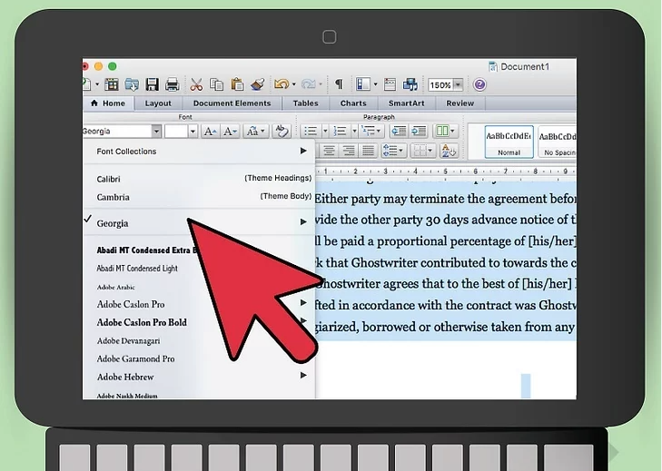Click the font name field showing Georgia
The height and width of the screenshot is (471, 662).
117,132
